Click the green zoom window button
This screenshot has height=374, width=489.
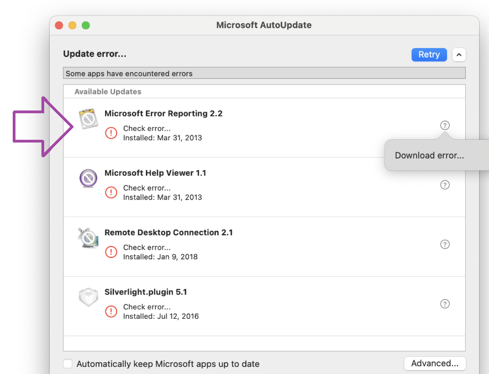pos(86,25)
